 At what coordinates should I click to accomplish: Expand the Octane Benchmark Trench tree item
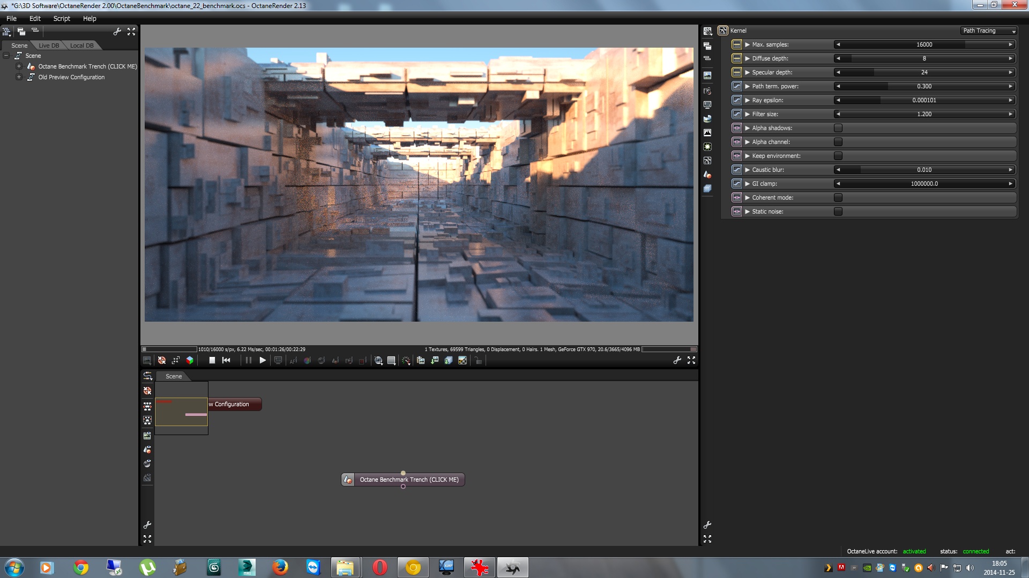tap(19, 66)
